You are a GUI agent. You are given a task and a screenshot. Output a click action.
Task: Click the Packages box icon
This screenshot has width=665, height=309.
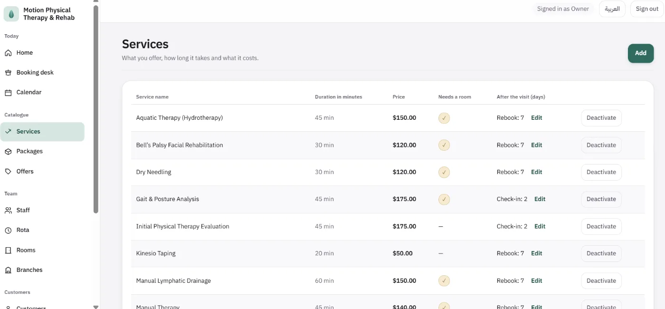tap(8, 152)
